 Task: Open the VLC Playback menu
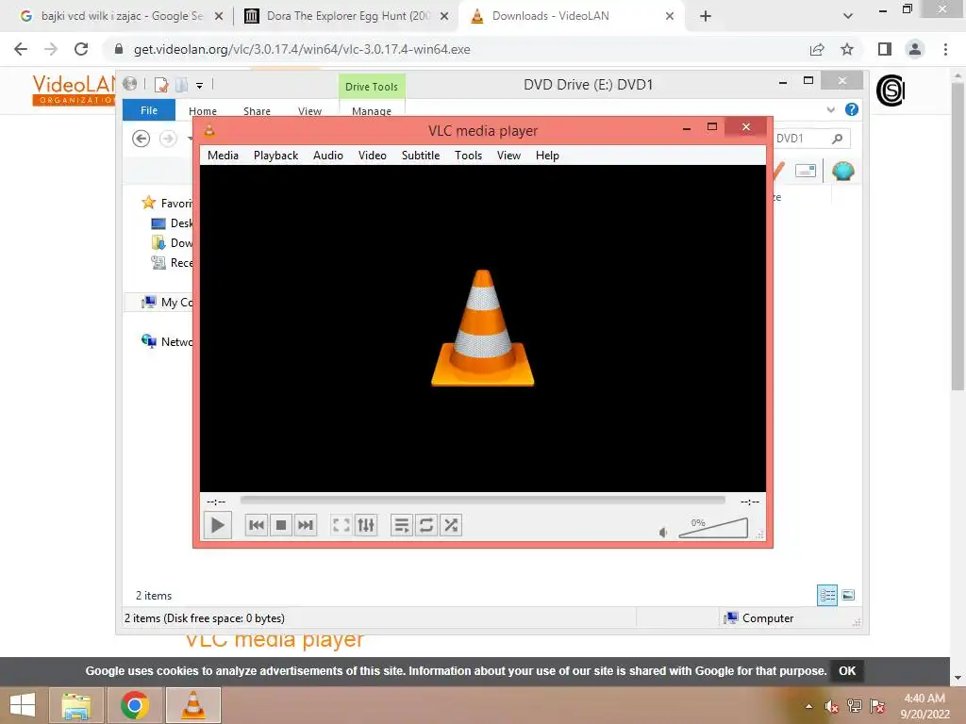(276, 156)
